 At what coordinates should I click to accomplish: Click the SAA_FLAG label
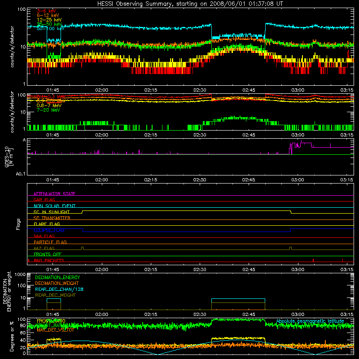tap(44, 236)
